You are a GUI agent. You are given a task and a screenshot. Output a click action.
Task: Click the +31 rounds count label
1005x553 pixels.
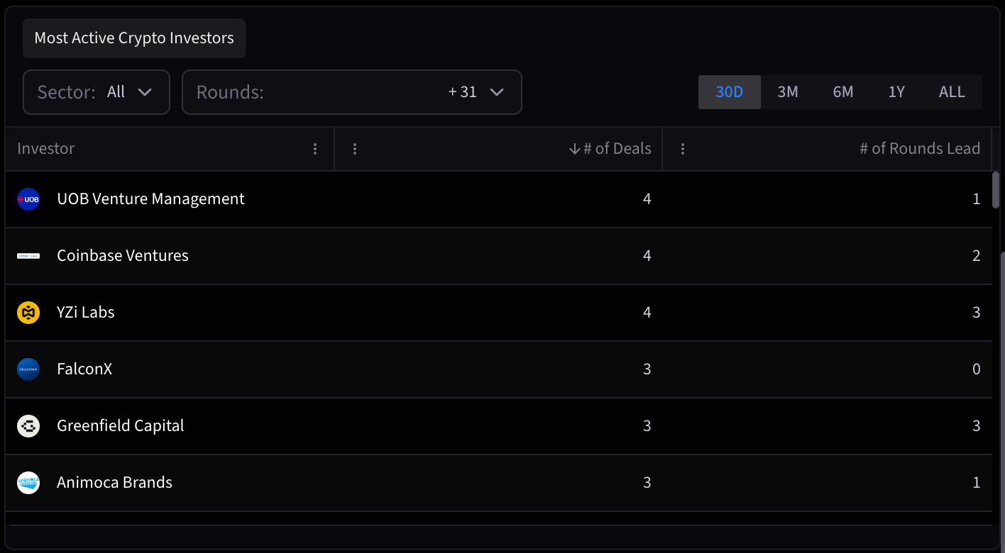(x=463, y=92)
